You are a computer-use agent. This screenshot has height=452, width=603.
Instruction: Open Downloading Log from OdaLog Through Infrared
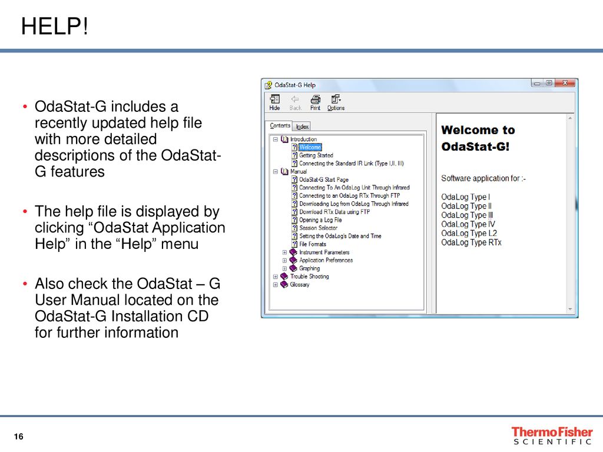pos(354,204)
